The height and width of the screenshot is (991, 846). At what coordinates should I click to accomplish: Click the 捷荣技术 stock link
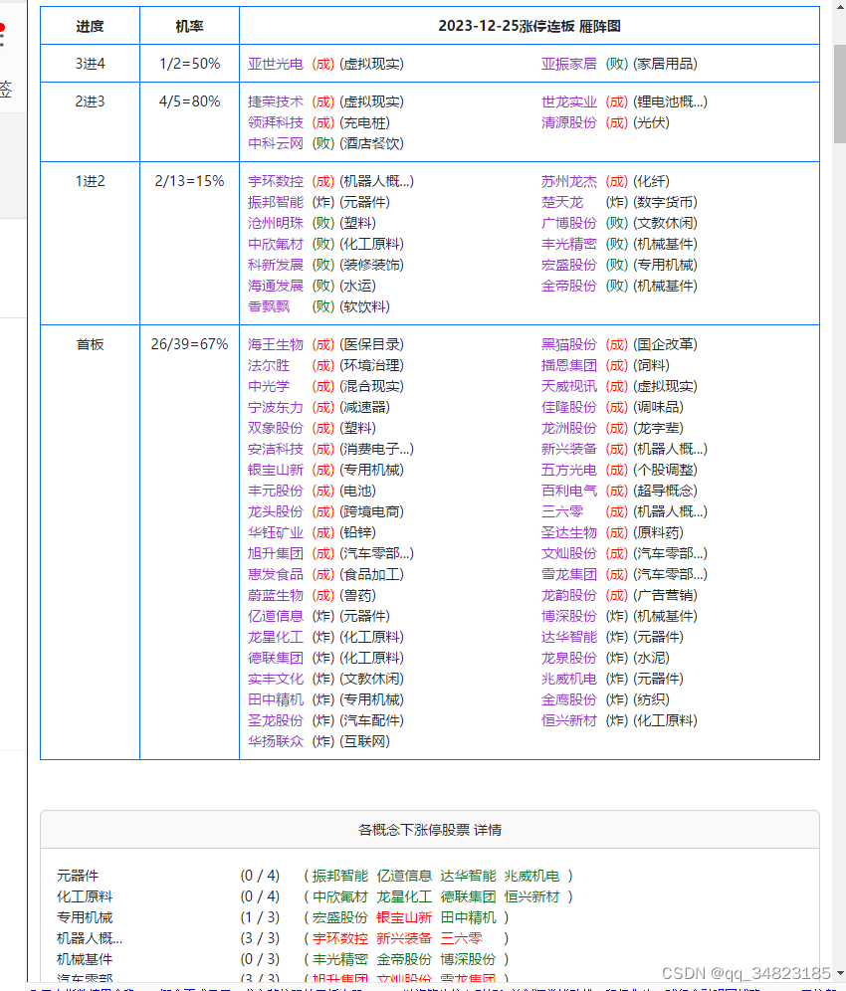275,101
